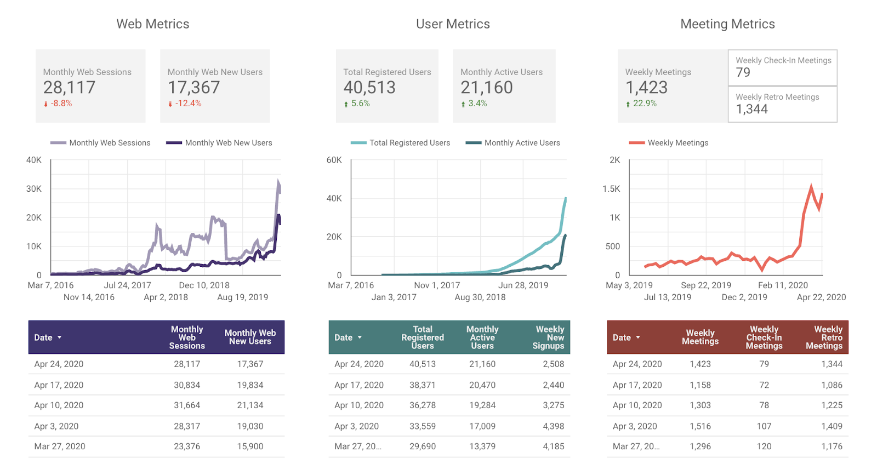
Task: Click the green up arrow beside 22.9%
Action: click(x=628, y=104)
